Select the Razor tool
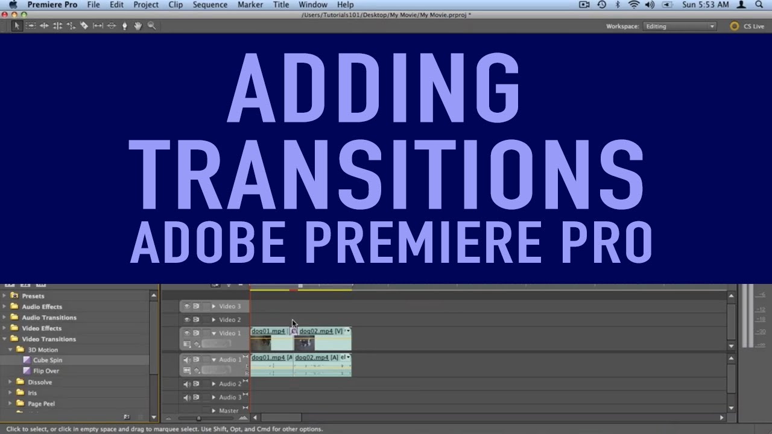The width and height of the screenshot is (772, 434). coord(84,25)
